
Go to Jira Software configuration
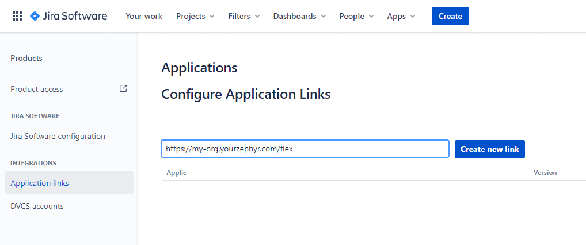pos(58,136)
